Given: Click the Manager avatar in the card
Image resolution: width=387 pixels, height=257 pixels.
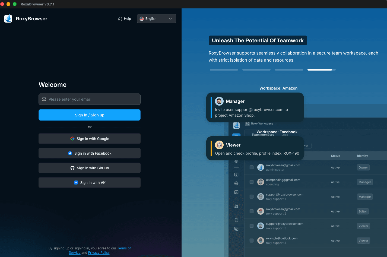Looking at the screenshot, I should [x=219, y=101].
